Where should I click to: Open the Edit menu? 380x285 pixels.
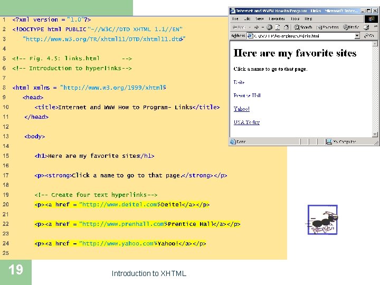(247, 18)
